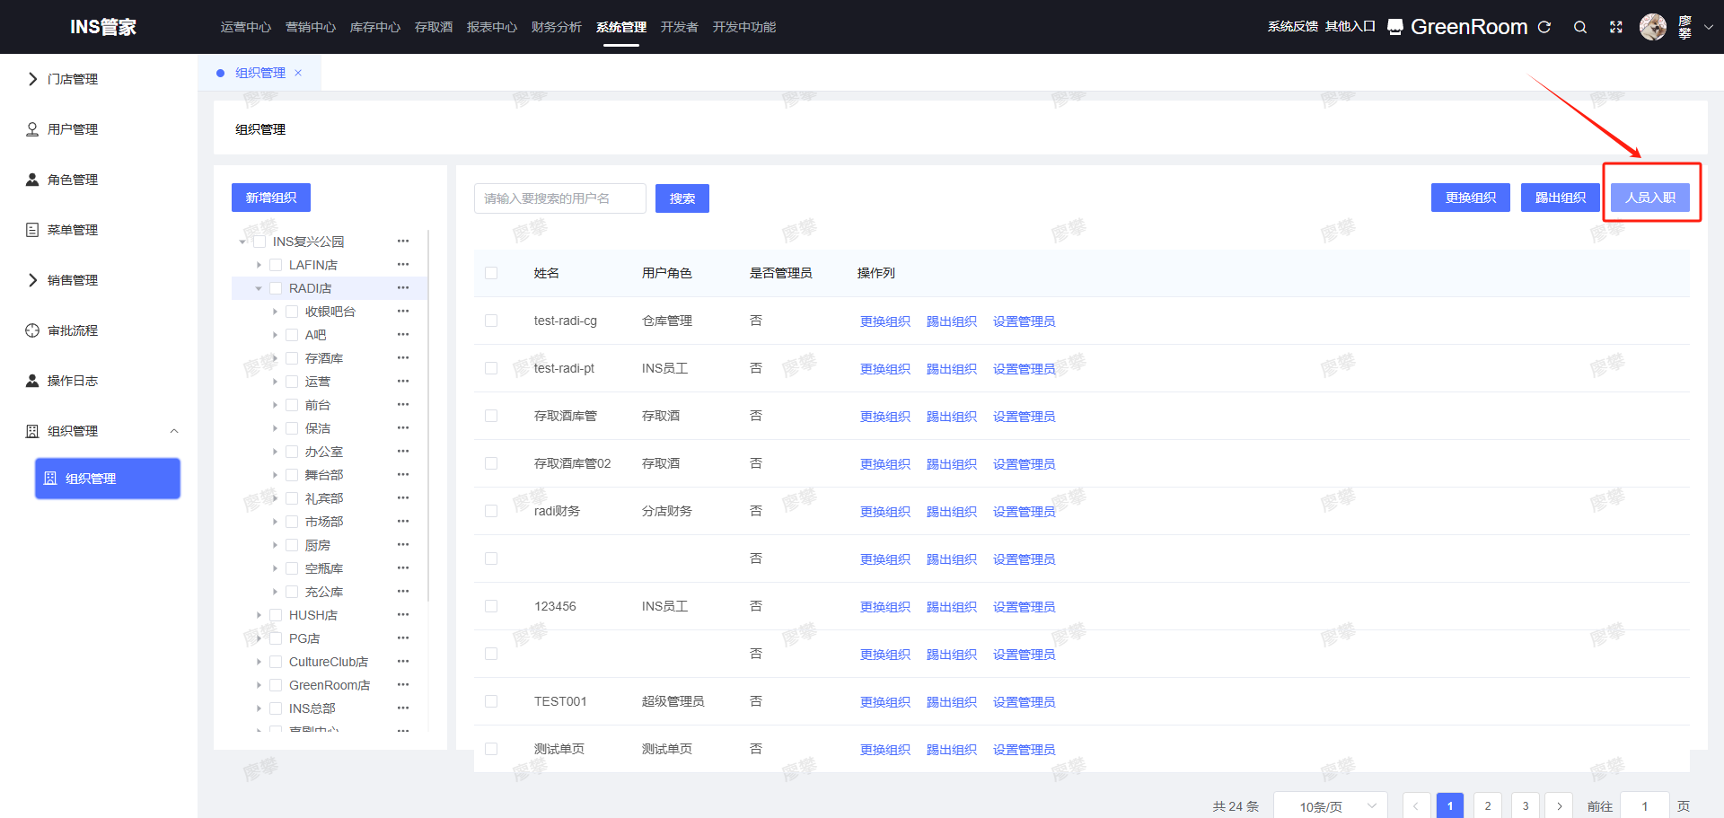1724x818 pixels.
Task: Click the more-options dots for 收银吧台
Action: 403,312
